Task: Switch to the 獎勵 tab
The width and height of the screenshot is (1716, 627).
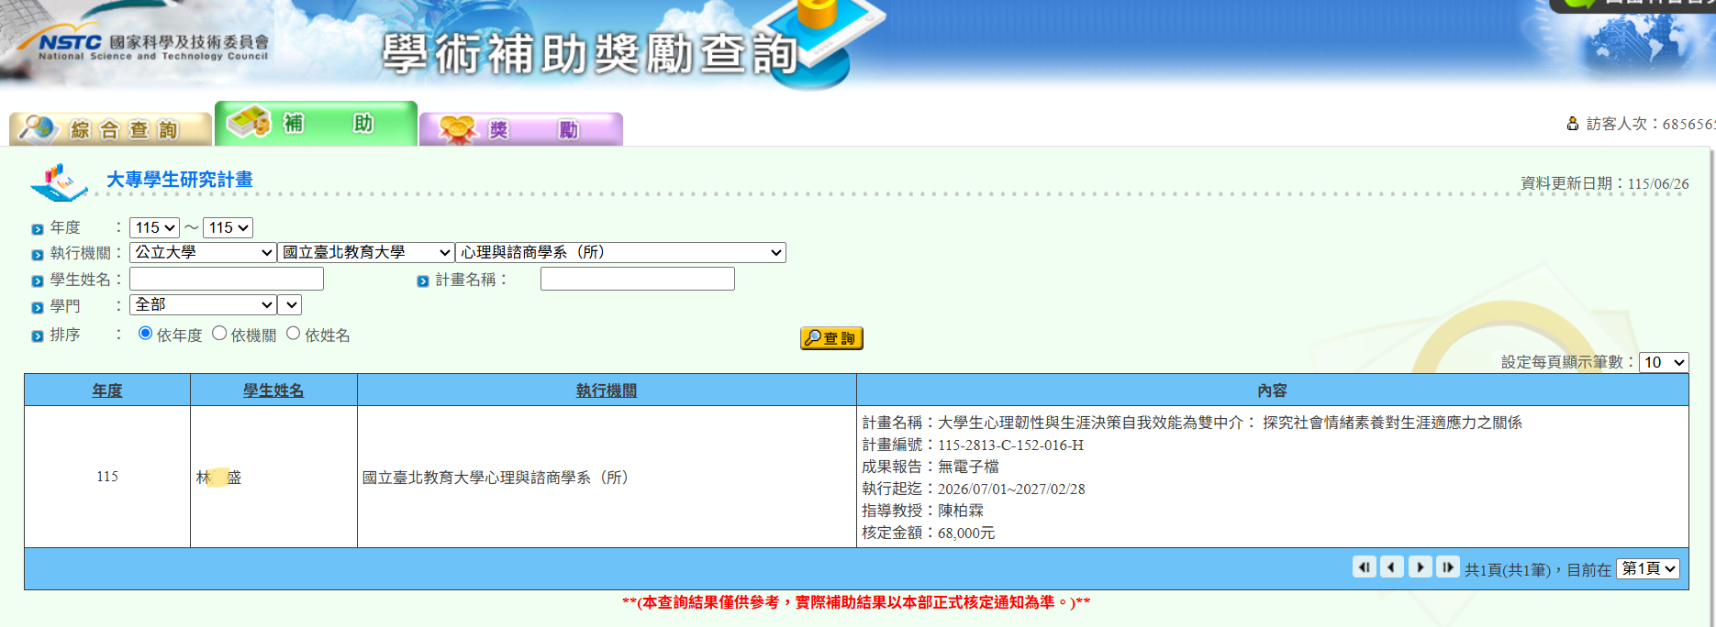Action: click(x=521, y=129)
